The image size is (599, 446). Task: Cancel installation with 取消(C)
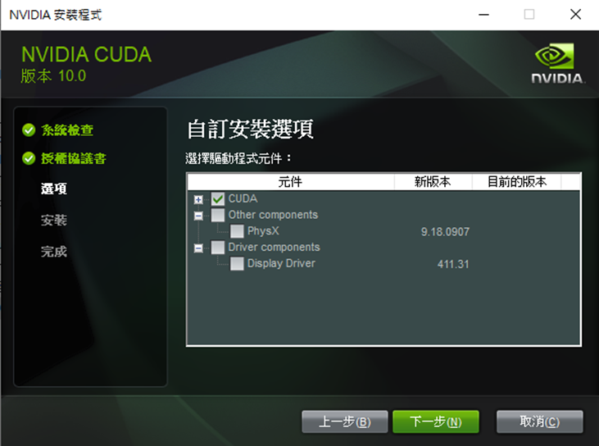pyautogui.click(x=540, y=421)
